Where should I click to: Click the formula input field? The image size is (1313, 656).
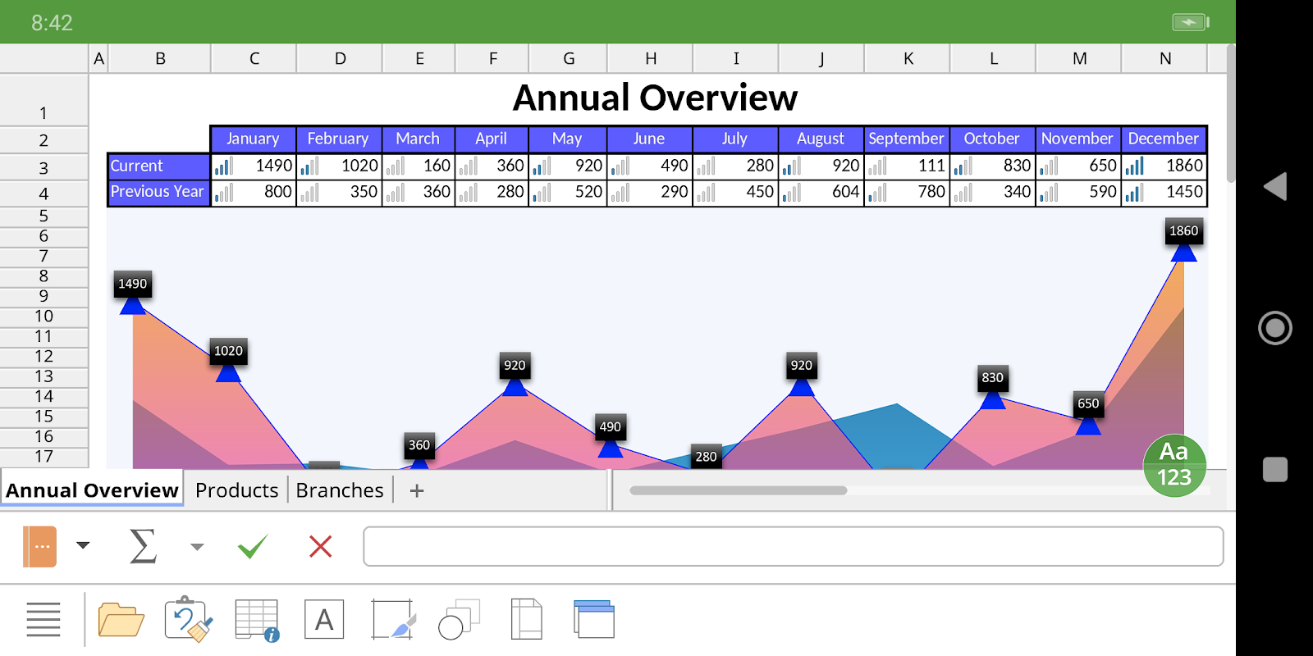(794, 546)
